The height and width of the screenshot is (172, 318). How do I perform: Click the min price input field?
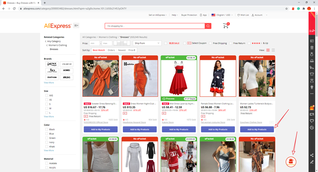[94, 43]
